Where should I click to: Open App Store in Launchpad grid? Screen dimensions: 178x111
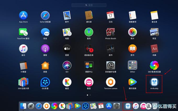pyautogui.click(x=23, y=15)
